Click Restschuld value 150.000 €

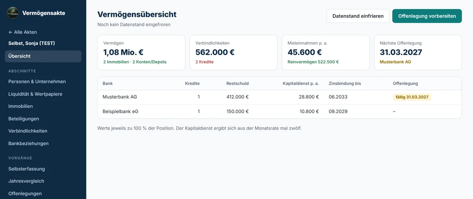pos(237,112)
